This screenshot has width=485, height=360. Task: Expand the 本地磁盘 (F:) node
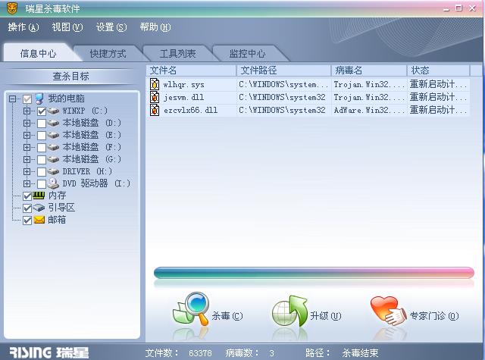coord(27,147)
